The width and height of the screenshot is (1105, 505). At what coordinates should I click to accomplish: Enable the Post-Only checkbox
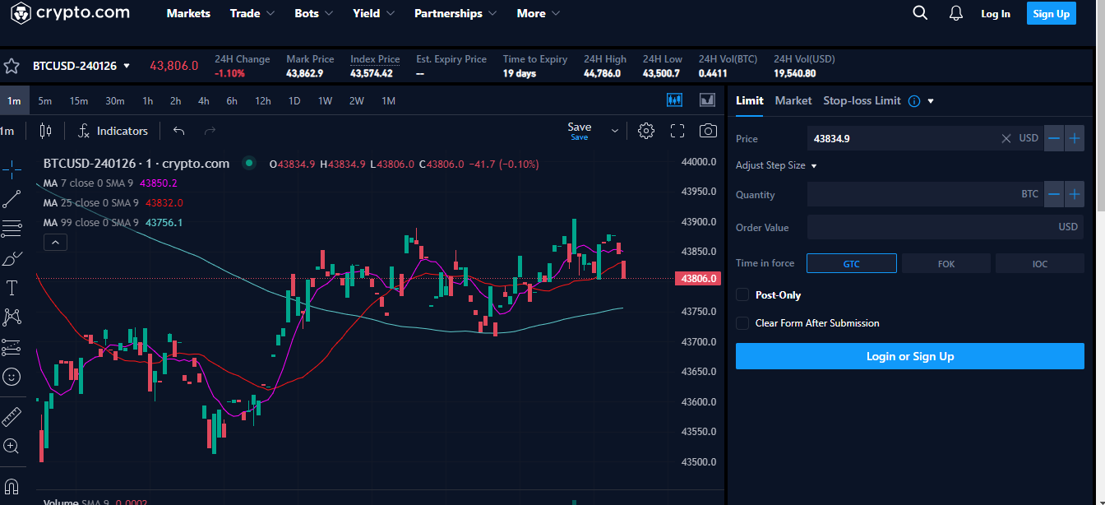click(x=742, y=294)
